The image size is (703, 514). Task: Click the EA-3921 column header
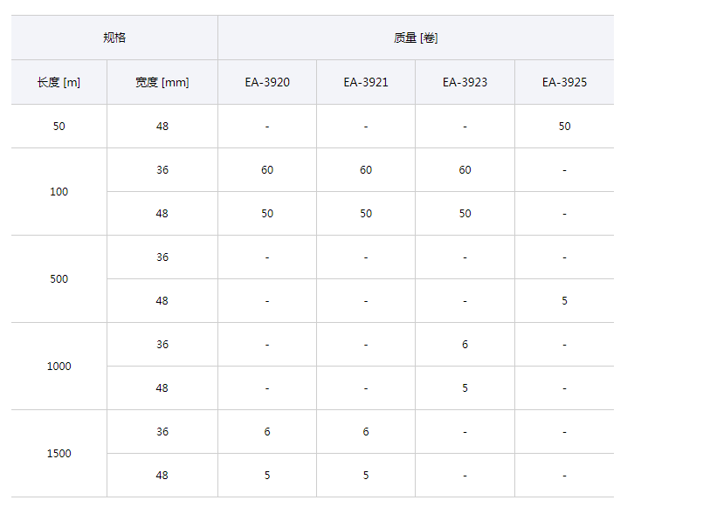[366, 82]
